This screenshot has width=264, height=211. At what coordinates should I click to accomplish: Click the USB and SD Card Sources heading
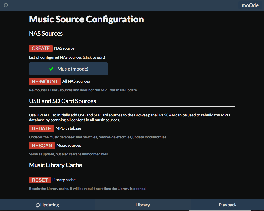(62, 101)
